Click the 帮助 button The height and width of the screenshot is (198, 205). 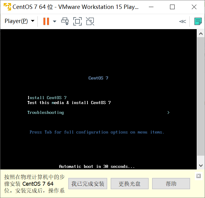click(171, 184)
